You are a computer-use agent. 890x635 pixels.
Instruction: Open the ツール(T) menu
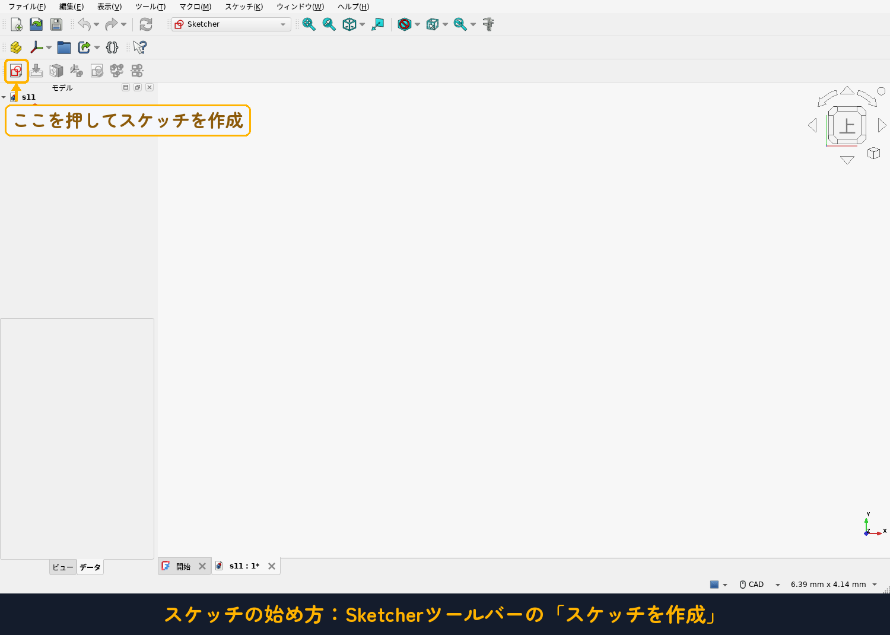tap(150, 7)
